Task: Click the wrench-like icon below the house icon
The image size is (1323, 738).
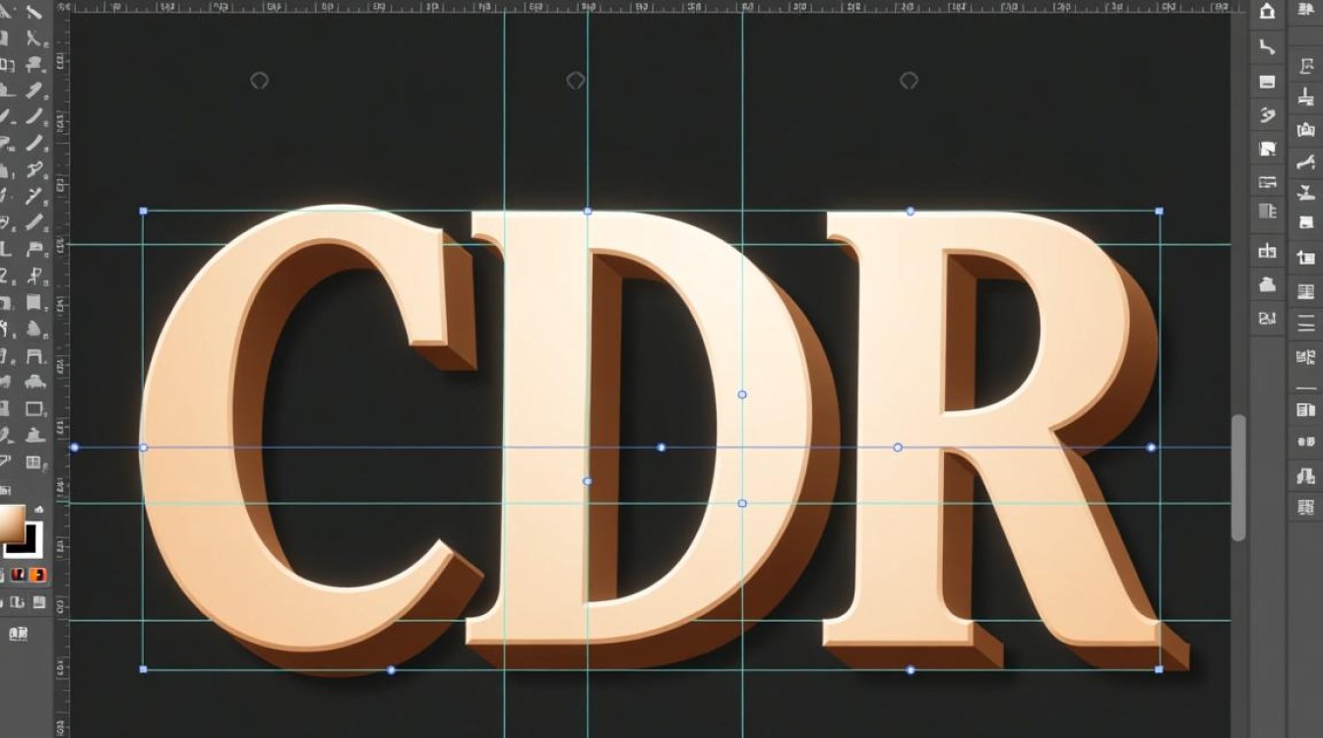Action: coord(1267,46)
